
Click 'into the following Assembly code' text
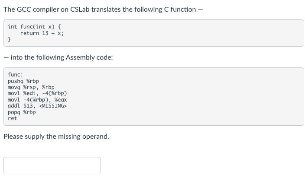[61, 57]
